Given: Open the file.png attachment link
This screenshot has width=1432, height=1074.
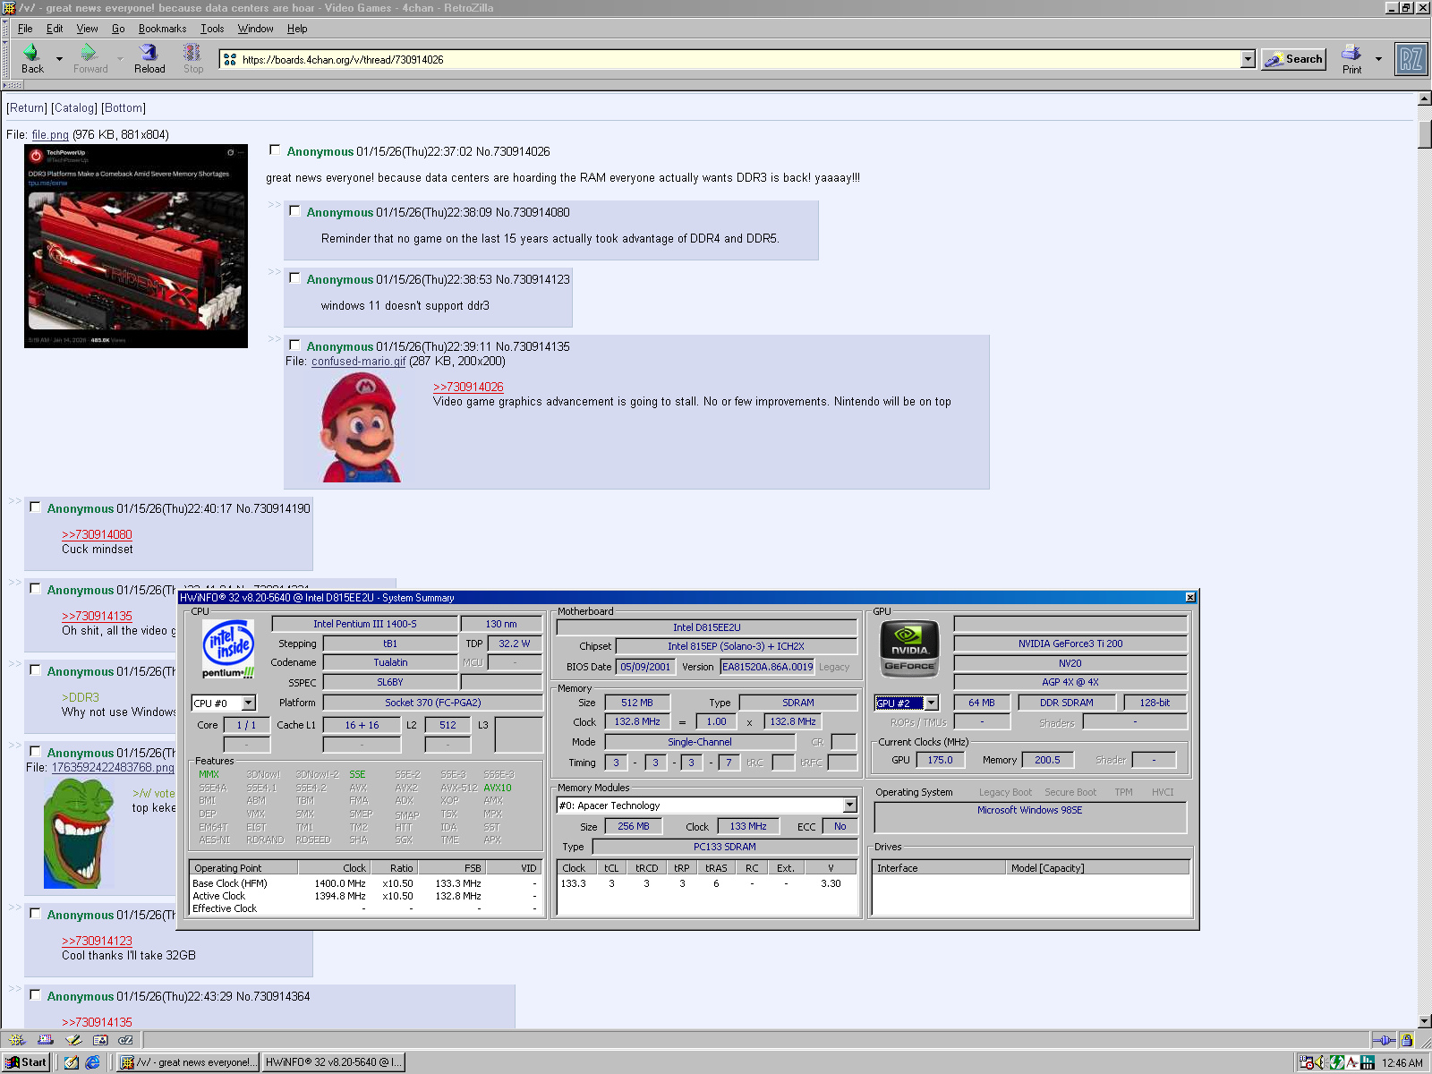Looking at the screenshot, I should [50, 135].
